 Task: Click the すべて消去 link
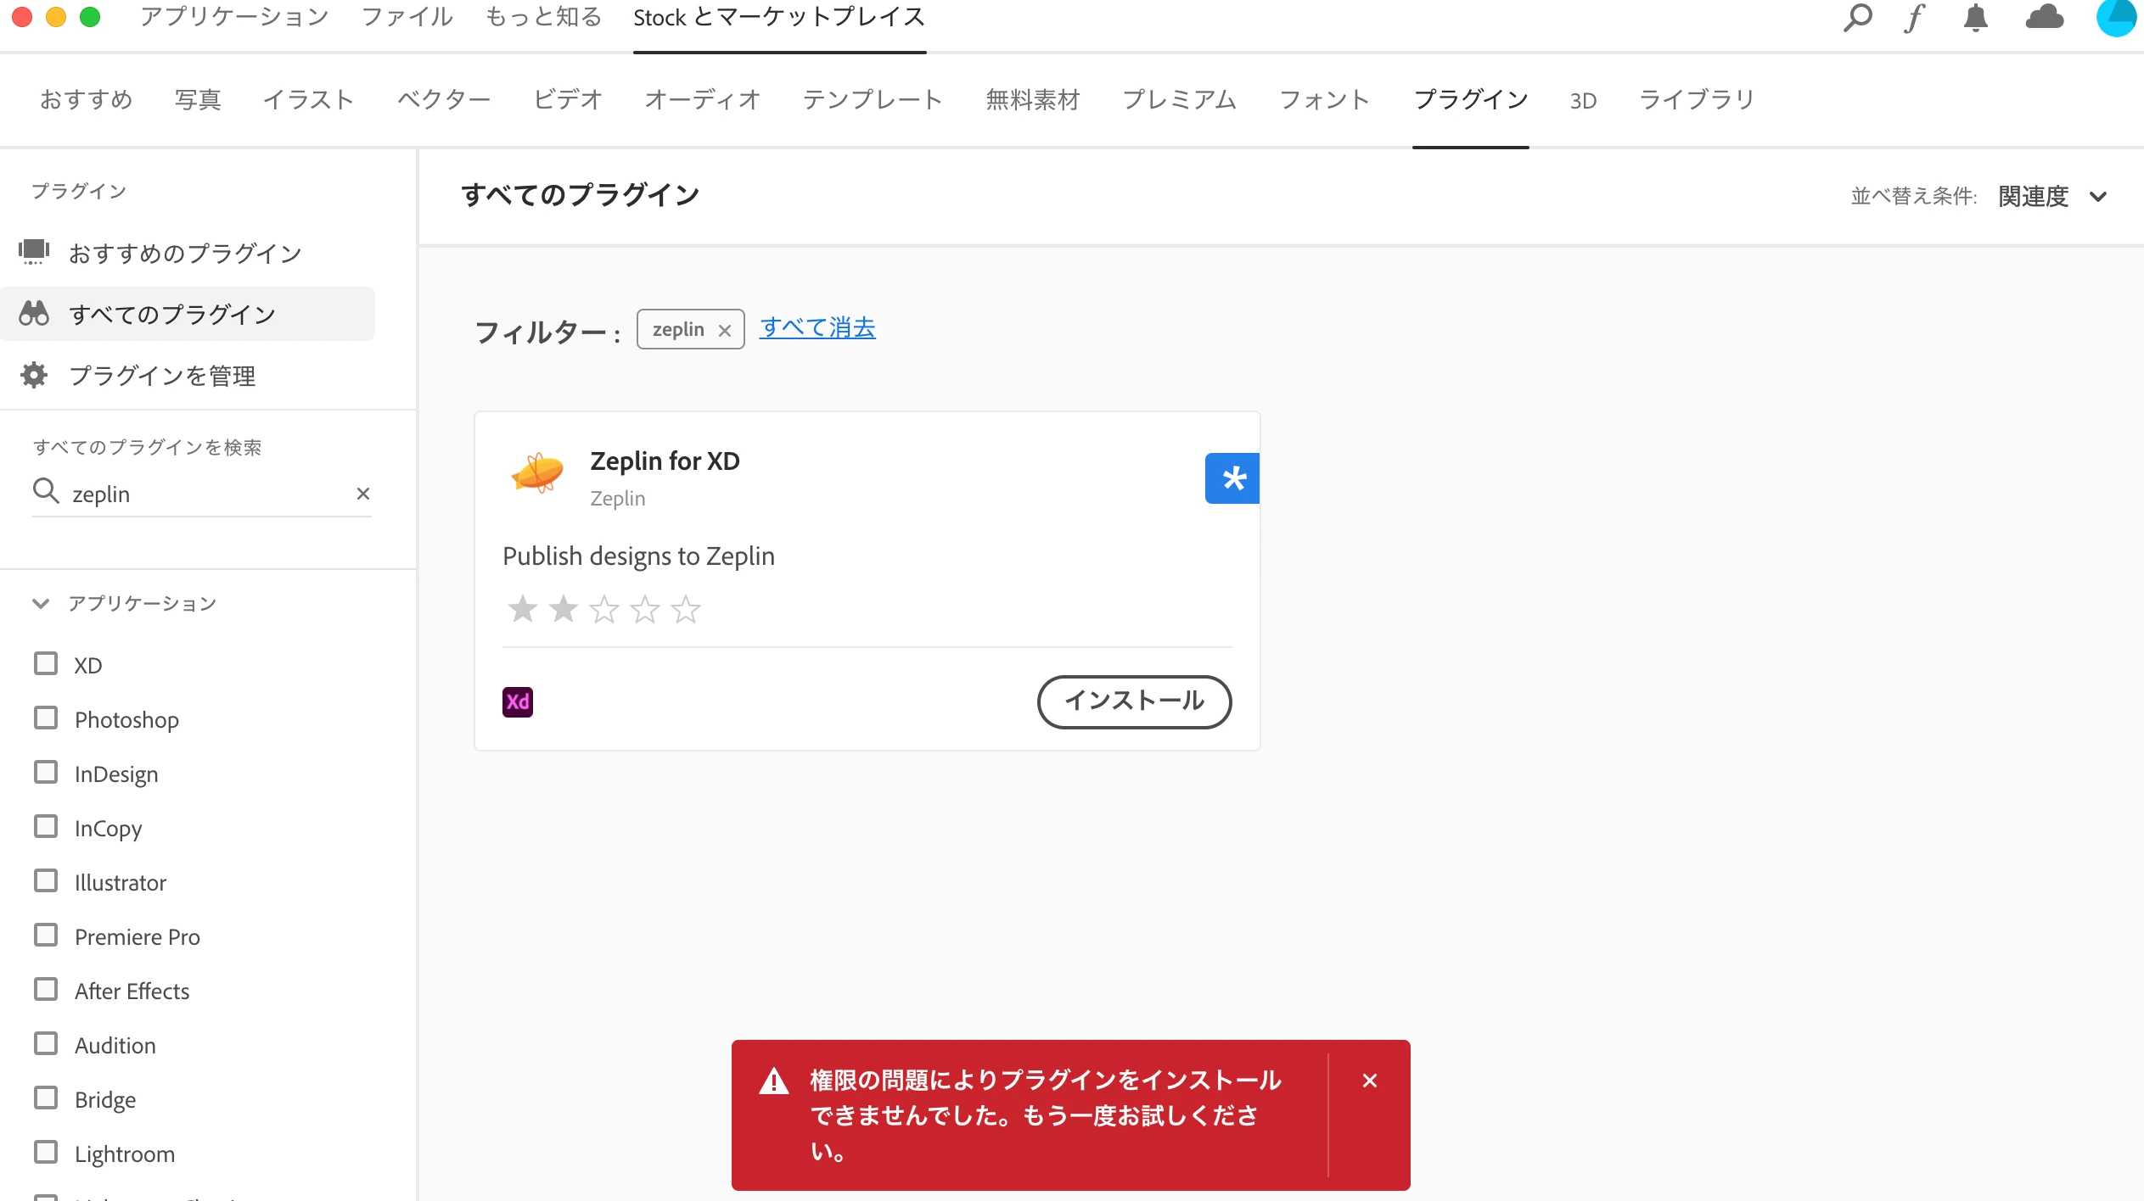tap(817, 328)
